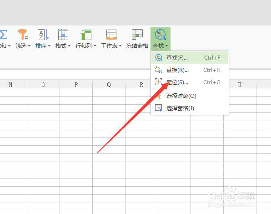The image size is (271, 214).
Task: Select column P header
Action: [76, 85]
